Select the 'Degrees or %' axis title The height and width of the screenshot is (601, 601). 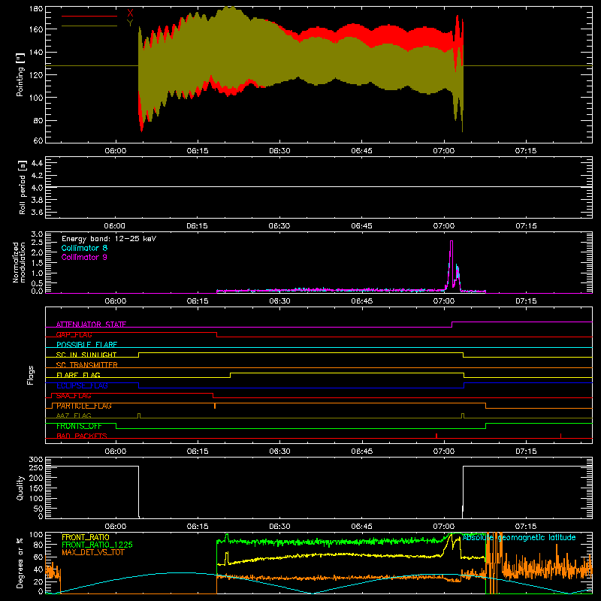point(20,563)
